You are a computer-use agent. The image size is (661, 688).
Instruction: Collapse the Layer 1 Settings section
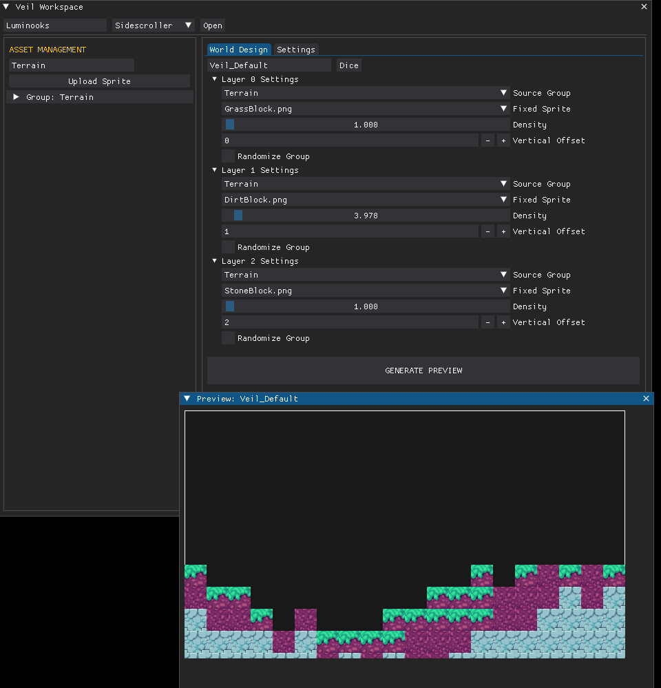(x=214, y=170)
